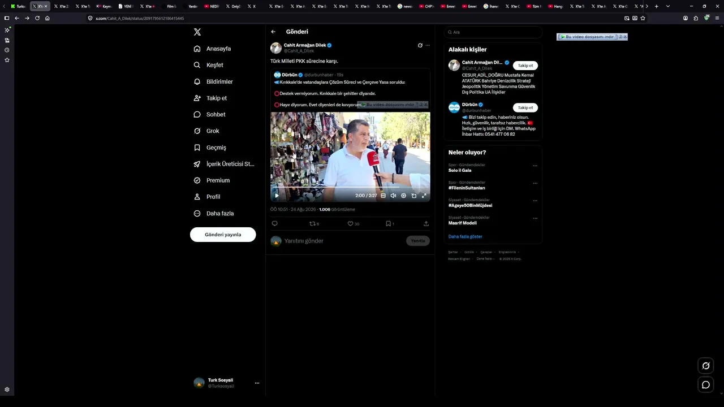The width and height of the screenshot is (724, 407).
Task: Mute the video sound
Action: point(393,196)
